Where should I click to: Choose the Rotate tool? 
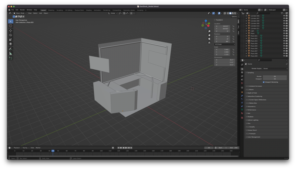click(10, 35)
